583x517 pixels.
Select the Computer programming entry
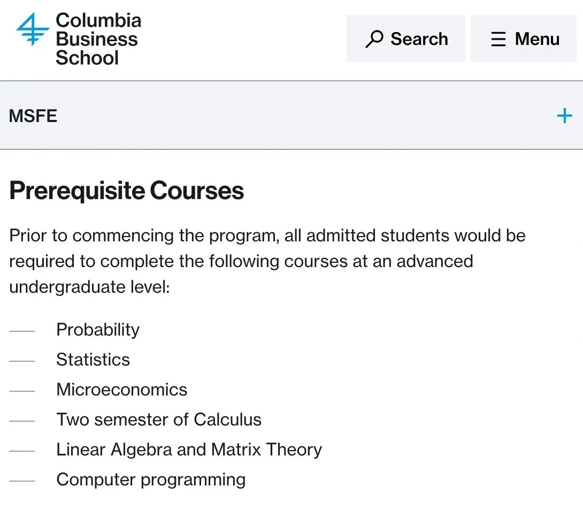coord(151,480)
